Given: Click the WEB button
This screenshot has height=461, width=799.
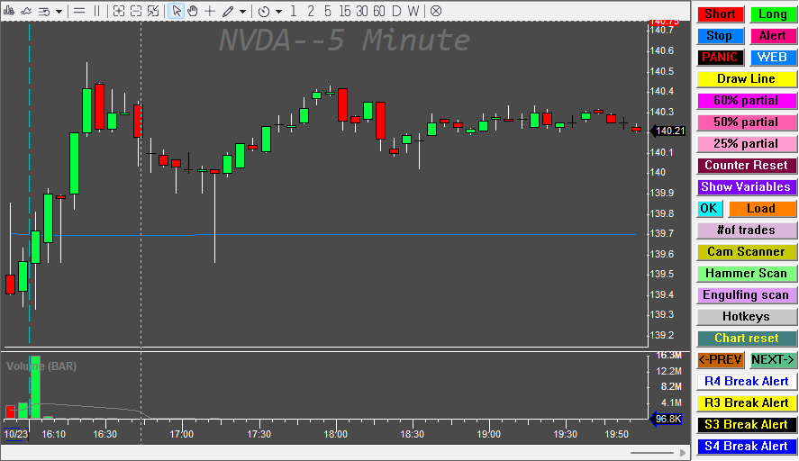Looking at the screenshot, I should pyautogui.click(x=773, y=57).
